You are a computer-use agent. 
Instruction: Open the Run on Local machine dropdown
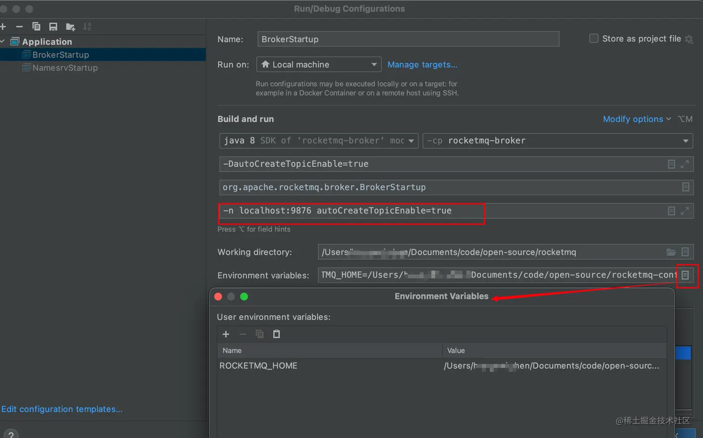319,65
